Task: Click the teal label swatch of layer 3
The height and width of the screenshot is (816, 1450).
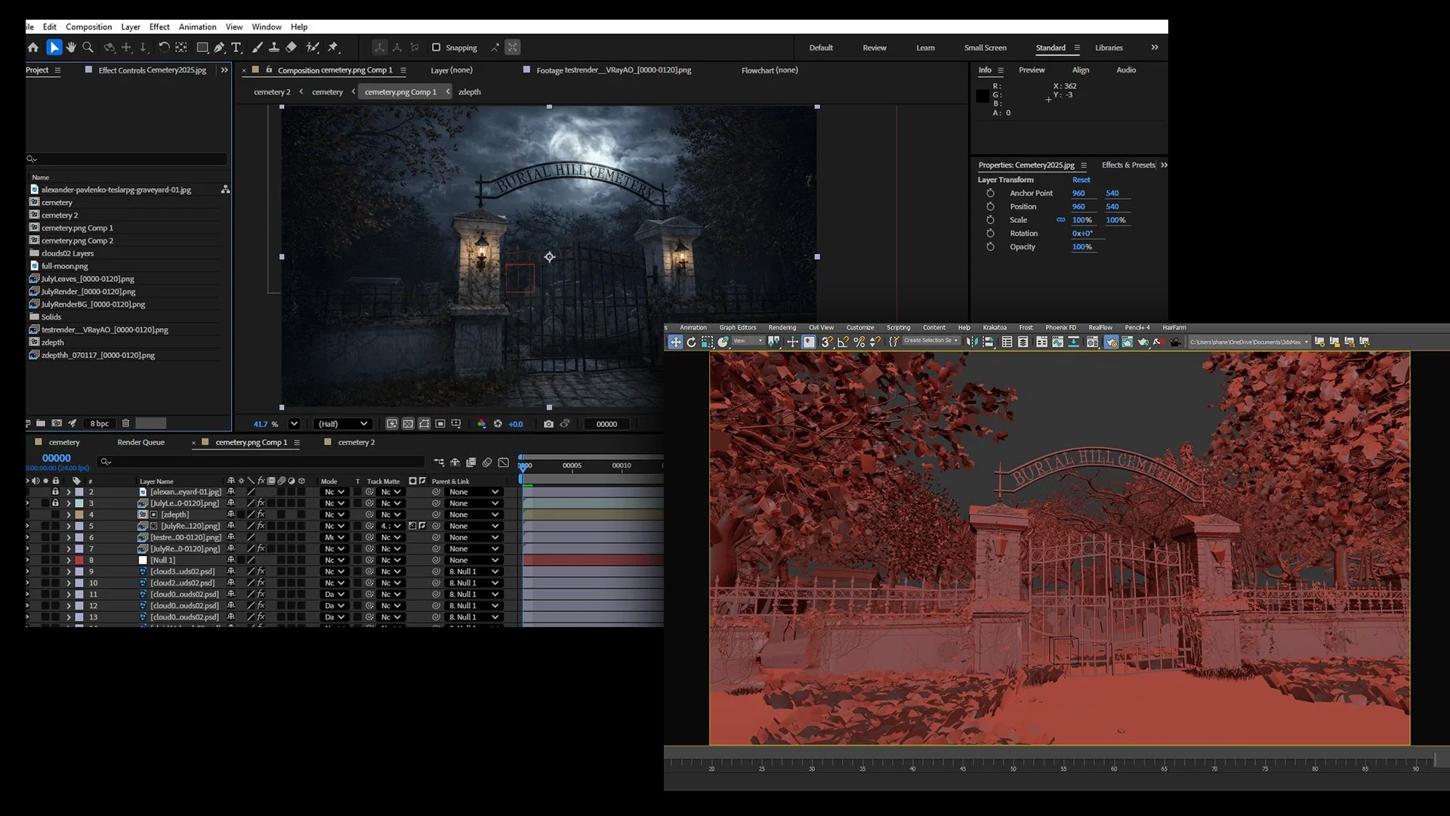Action: coord(79,503)
